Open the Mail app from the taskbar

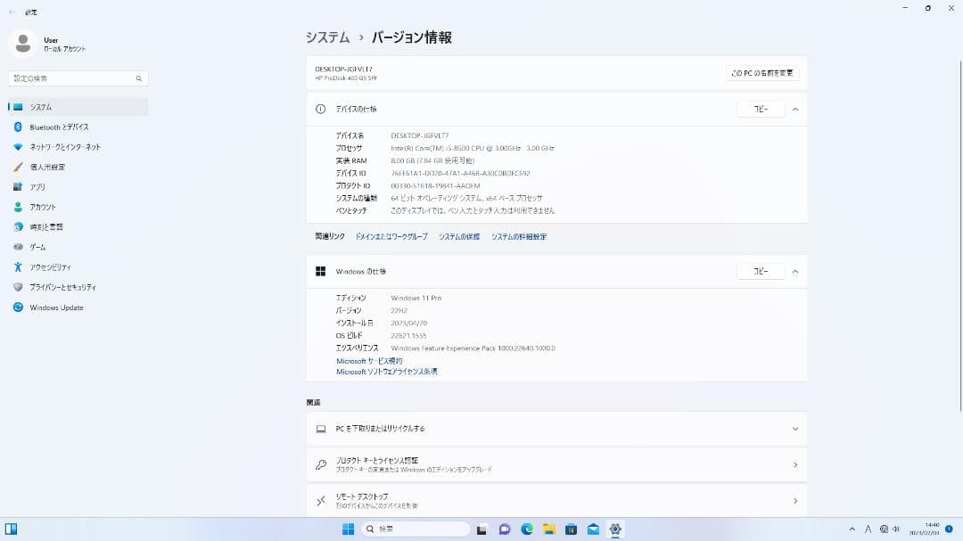[591, 529]
